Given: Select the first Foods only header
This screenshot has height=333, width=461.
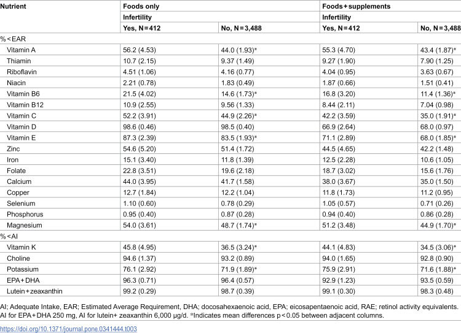Looking at the screenshot, I should click(x=141, y=6).
